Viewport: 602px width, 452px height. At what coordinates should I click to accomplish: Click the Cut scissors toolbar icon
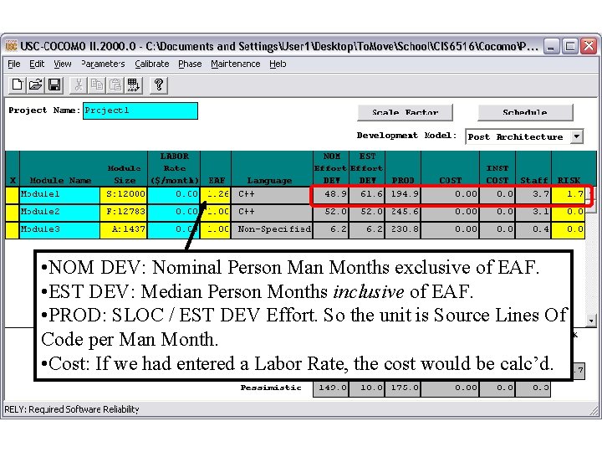79,85
